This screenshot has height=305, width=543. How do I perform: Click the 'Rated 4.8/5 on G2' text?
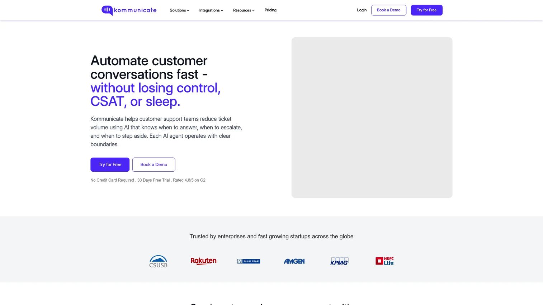(189, 180)
